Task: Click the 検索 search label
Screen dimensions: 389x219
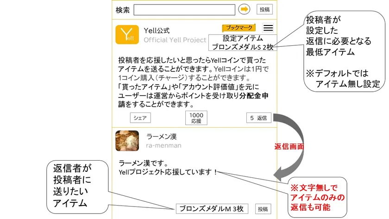Action: (123, 10)
